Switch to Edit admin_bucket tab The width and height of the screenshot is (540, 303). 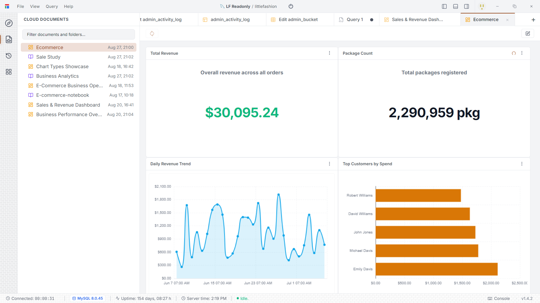coord(300,20)
